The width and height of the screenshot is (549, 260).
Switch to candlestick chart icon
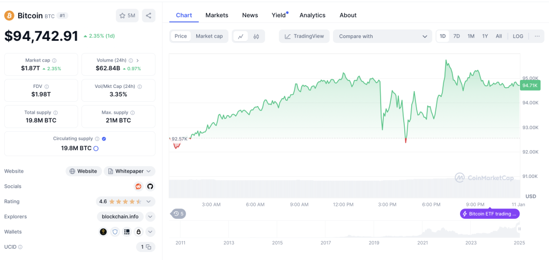256,36
